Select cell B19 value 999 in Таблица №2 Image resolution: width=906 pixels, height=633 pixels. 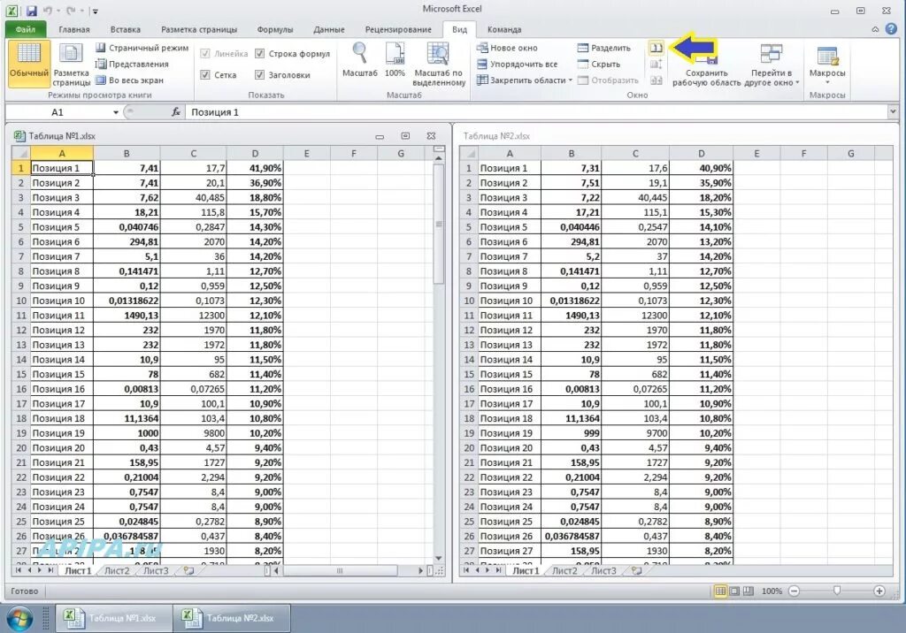coord(572,433)
